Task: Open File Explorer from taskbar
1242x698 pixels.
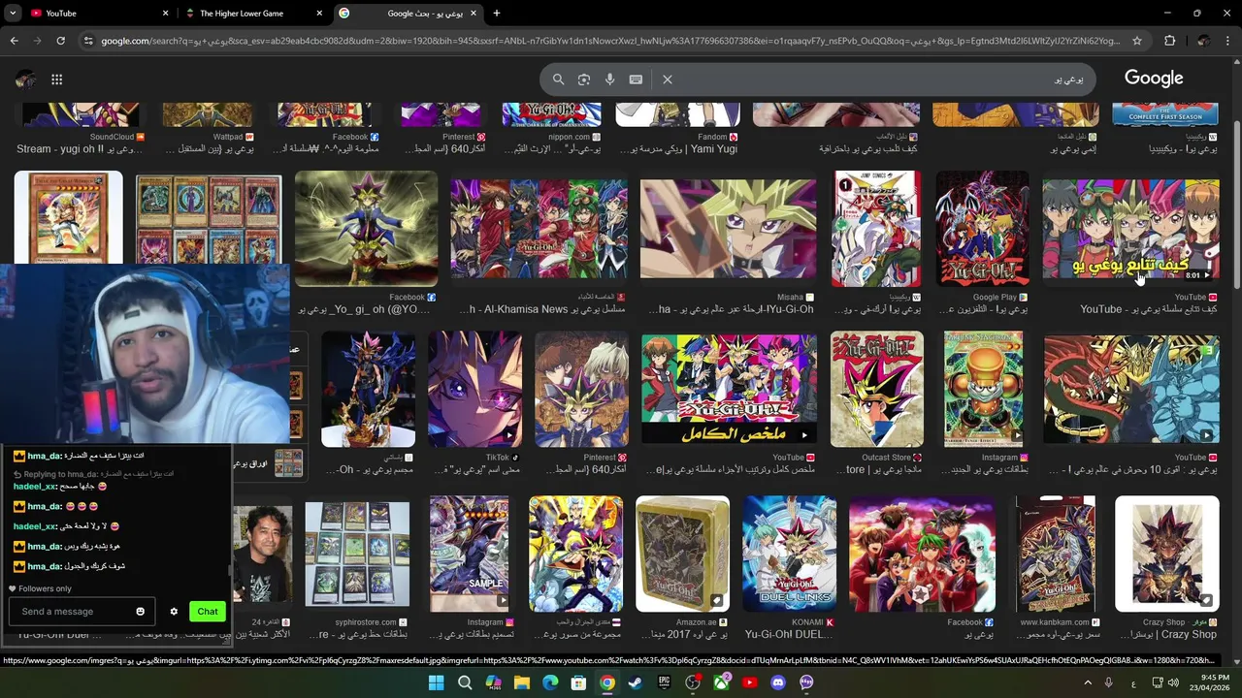Action: 521,682
